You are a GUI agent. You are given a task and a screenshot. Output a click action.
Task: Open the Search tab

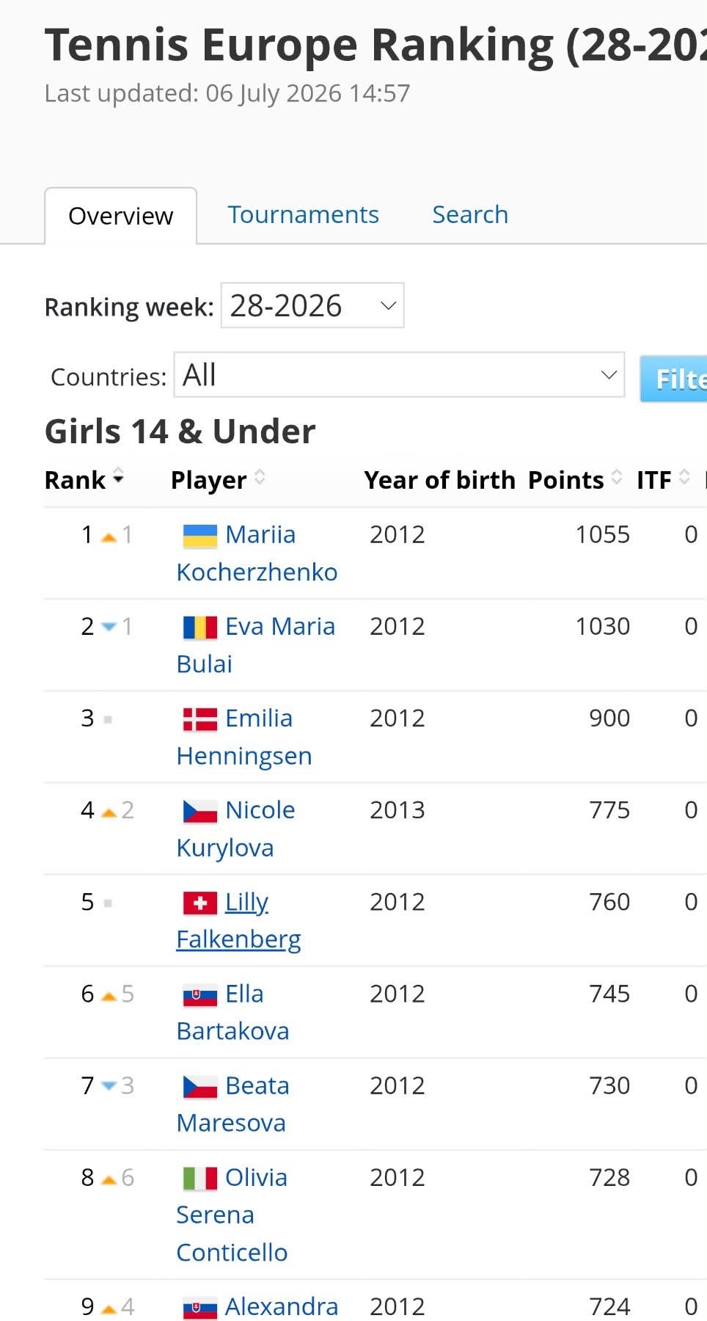pos(470,214)
